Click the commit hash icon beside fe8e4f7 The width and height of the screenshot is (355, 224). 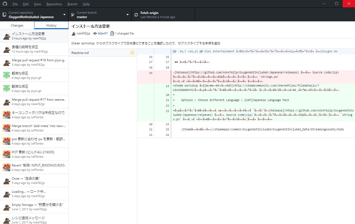pyautogui.click(x=95, y=33)
